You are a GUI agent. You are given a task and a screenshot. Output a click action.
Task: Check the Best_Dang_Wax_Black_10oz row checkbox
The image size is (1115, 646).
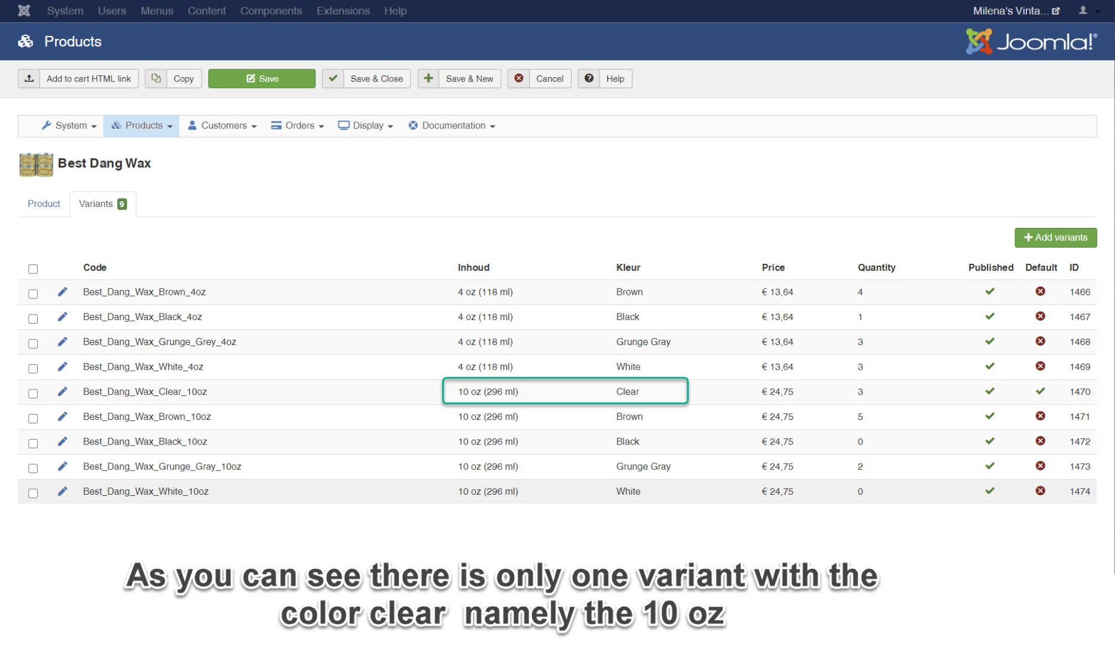pyautogui.click(x=33, y=443)
